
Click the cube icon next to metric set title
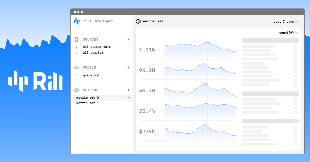(138, 21)
